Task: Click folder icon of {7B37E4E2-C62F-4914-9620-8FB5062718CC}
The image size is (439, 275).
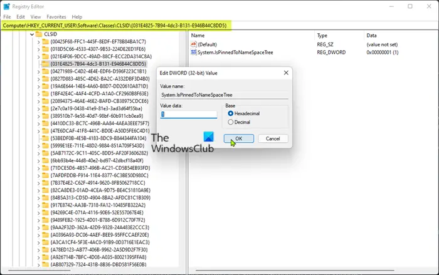Action: (x=45, y=183)
